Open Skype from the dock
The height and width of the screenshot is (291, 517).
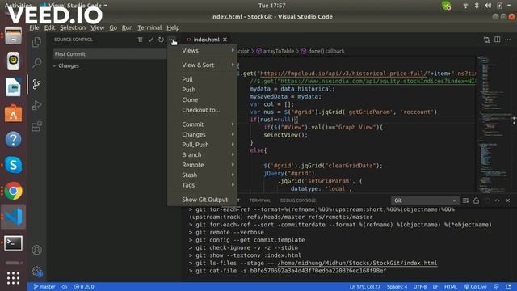(13, 165)
